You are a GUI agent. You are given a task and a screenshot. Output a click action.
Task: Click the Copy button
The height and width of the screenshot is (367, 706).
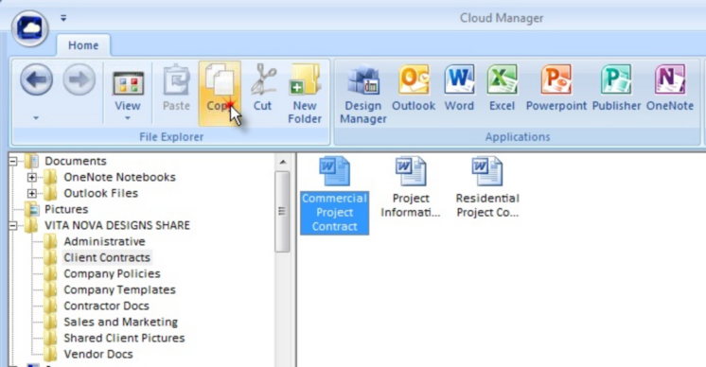coord(220,93)
